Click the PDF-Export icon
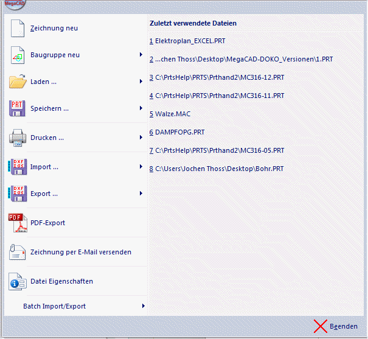The width and height of the screenshot is (368, 339). tap(17, 223)
